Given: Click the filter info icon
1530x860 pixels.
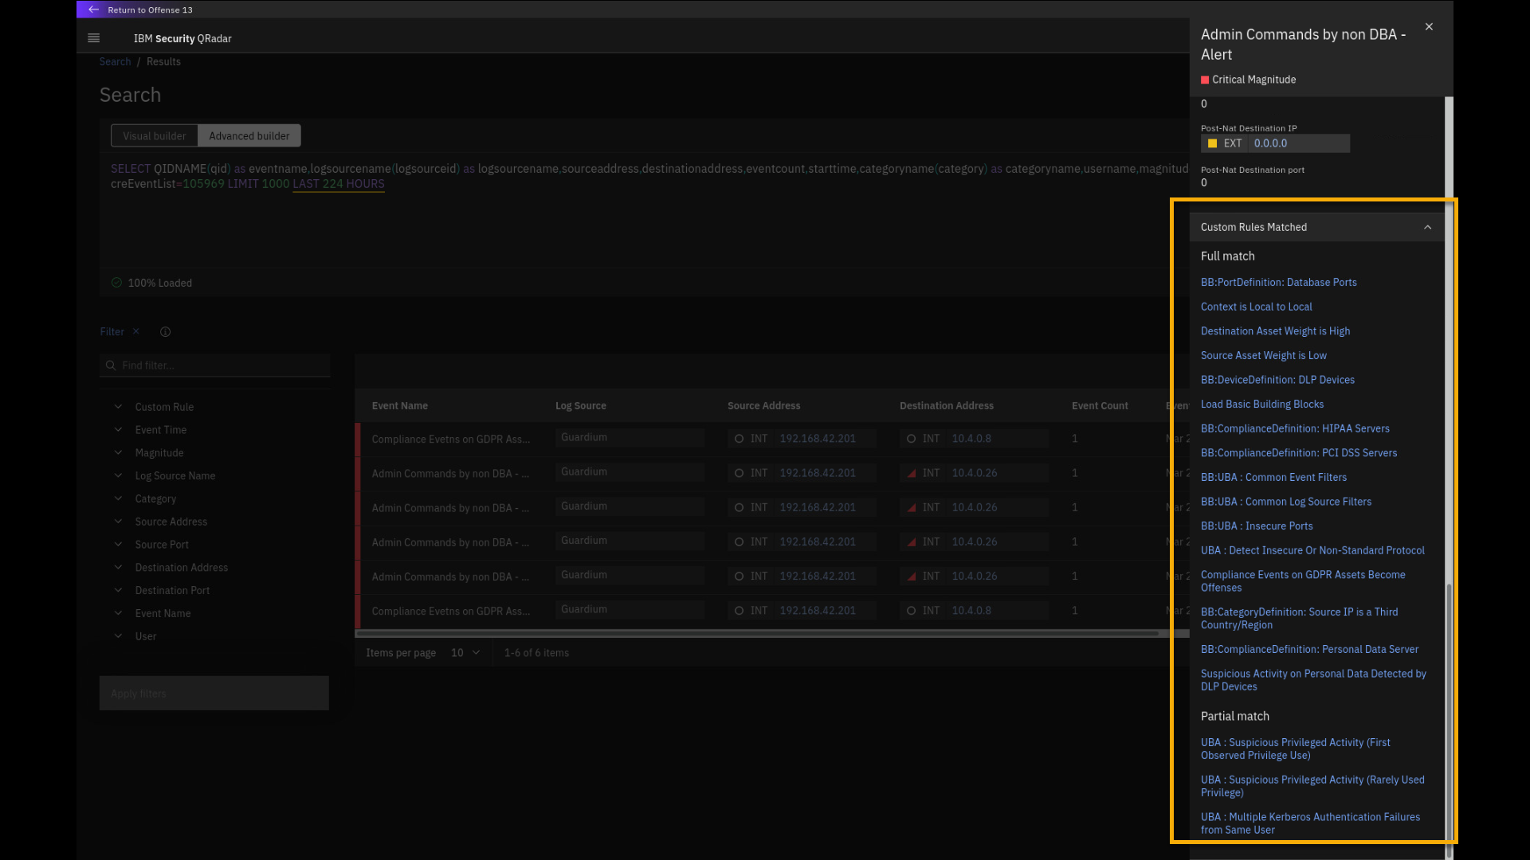Looking at the screenshot, I should click(165, 332).
